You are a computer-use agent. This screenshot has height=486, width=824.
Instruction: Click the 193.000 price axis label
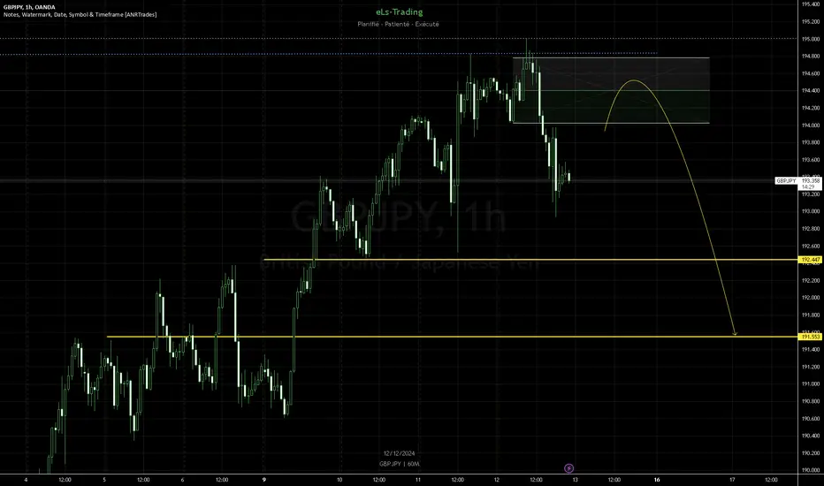coord(811,211)
